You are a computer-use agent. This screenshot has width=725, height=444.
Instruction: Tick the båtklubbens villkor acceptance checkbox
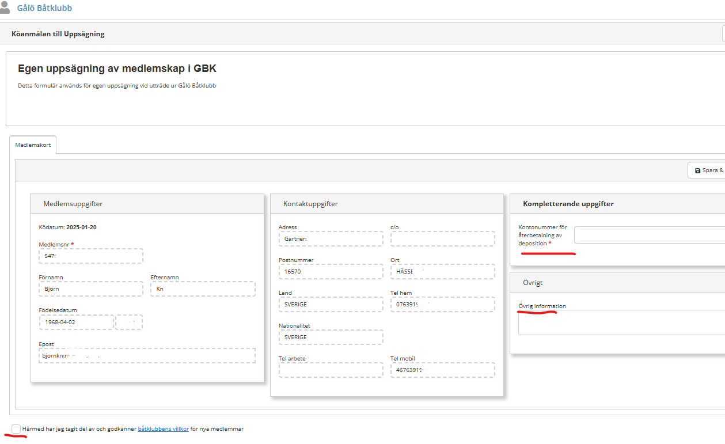pyautogui.click(x=16, y=429)
